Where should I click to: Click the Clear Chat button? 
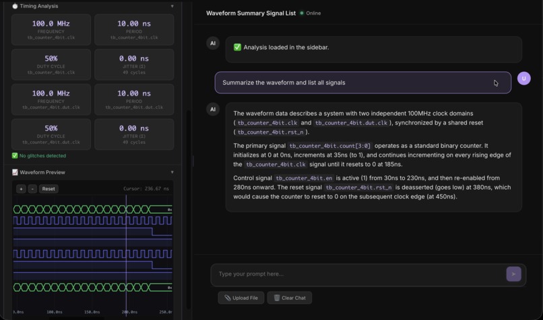[290, 298]
